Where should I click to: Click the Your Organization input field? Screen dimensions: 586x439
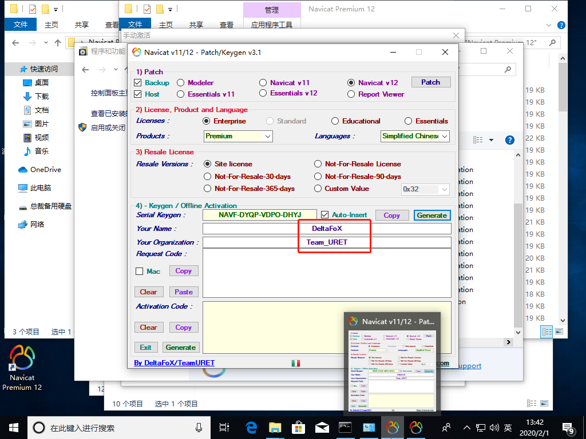click(327, 242)
